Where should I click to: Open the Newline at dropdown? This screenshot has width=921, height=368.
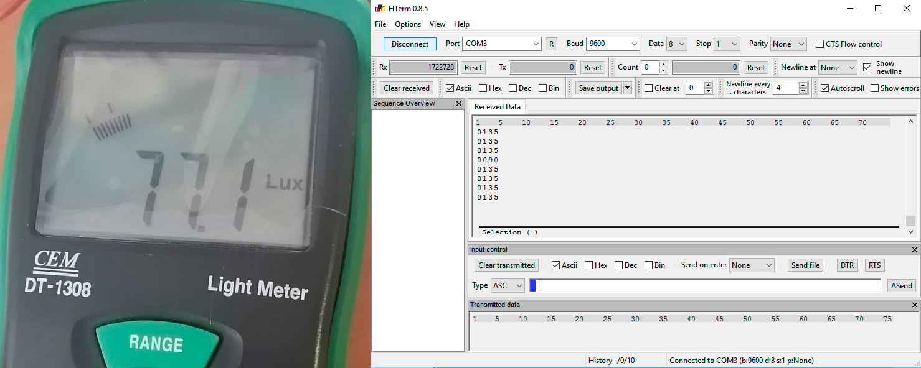[838, 67]
